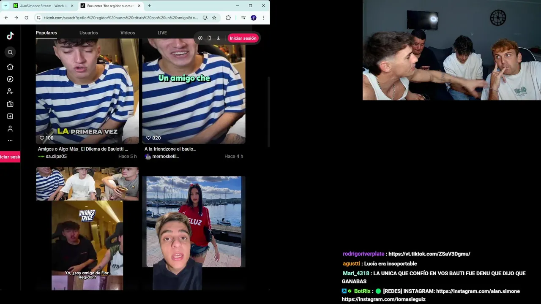Close the AlanSimonee Stream tab
The height and width of the screenshot is (304, 541).
[x=72, y=6]
